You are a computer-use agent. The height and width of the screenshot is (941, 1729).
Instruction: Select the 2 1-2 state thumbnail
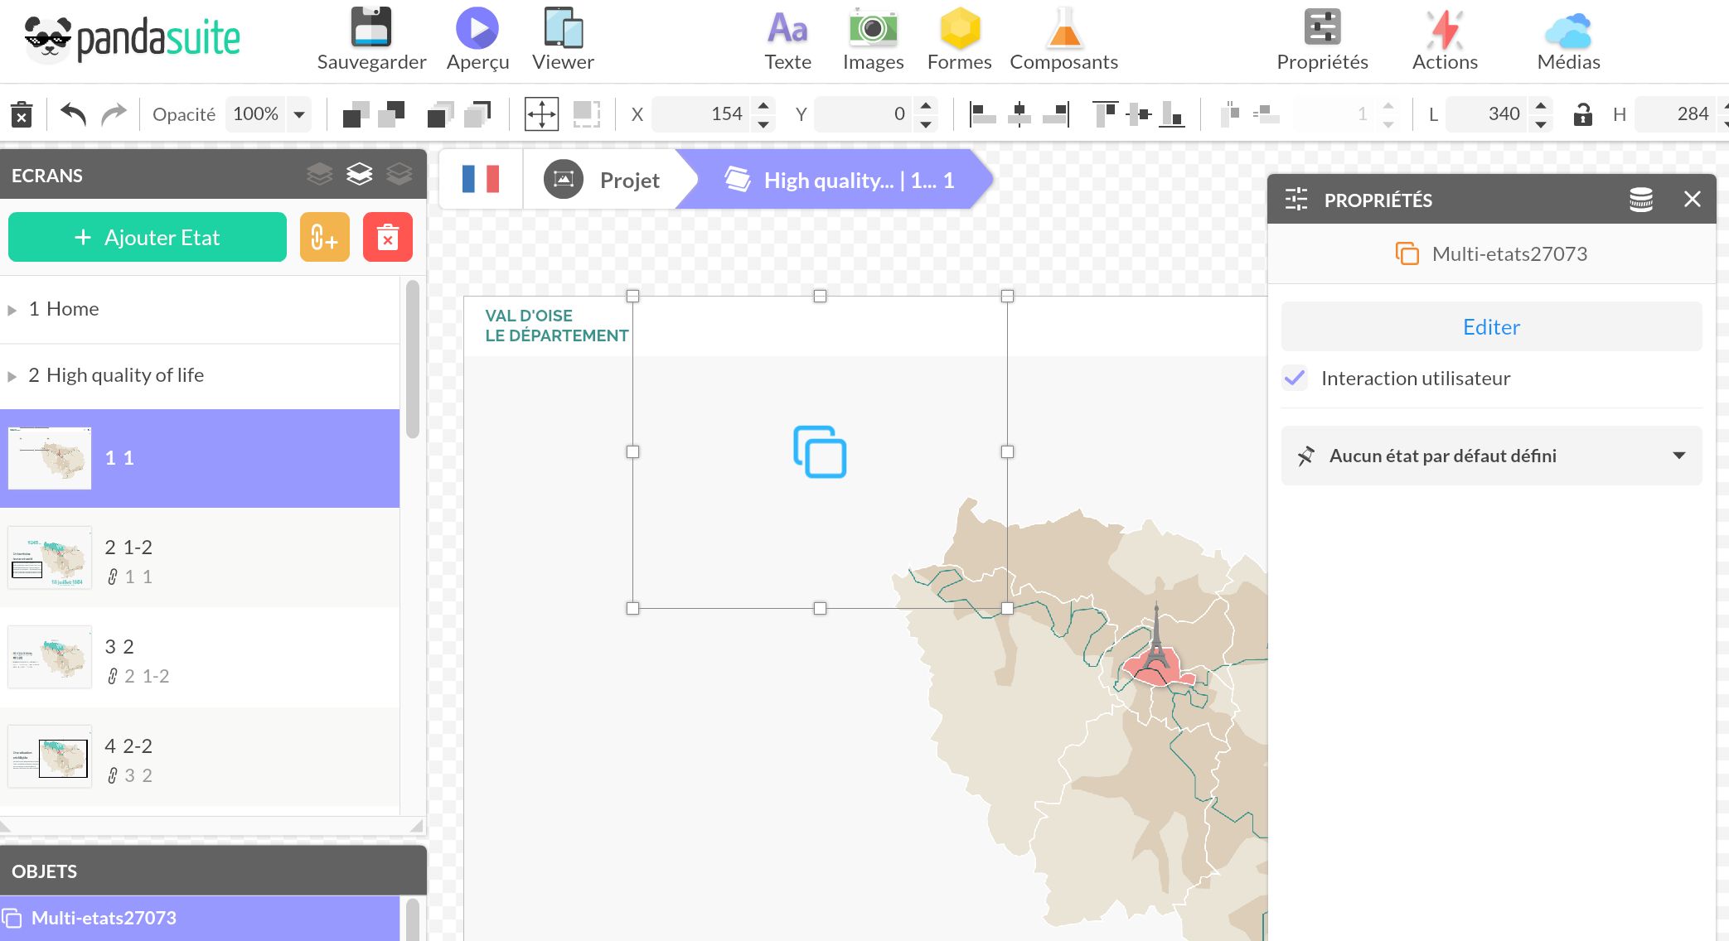coord(50,558)
